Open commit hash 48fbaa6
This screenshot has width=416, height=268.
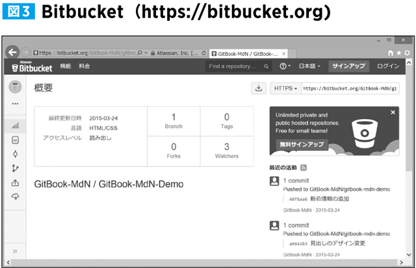tap(298, 199)
